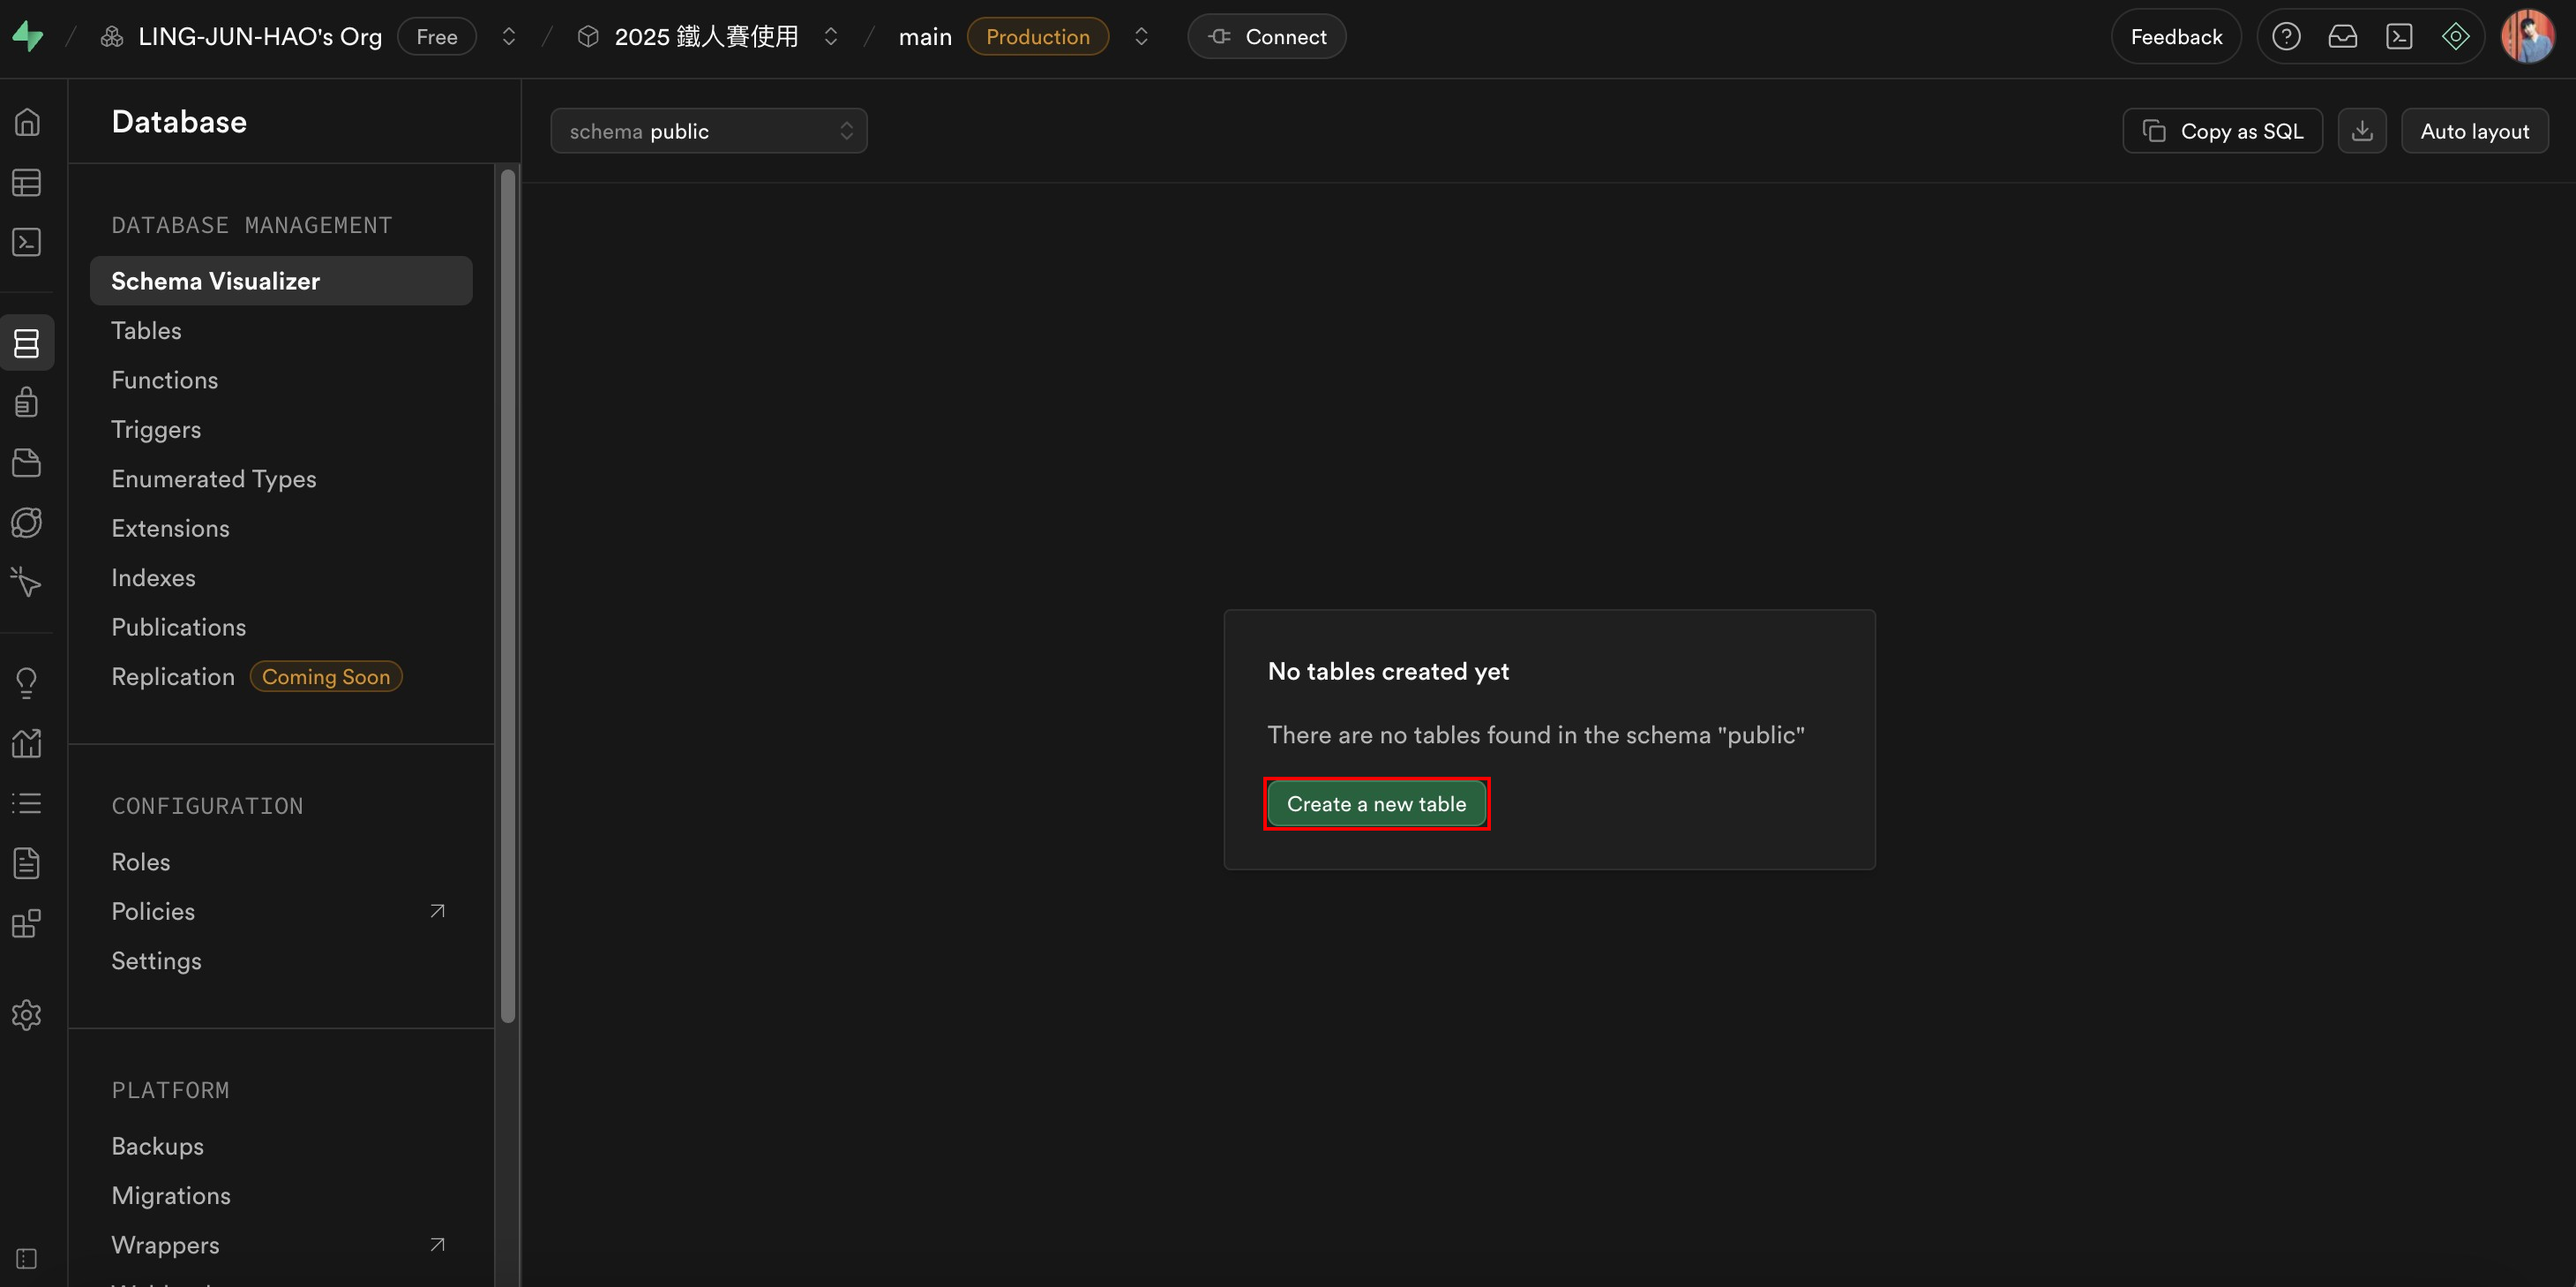Expand the organization switcher chevron
The image size is (2576, 1287).
[x=509, y=37]
